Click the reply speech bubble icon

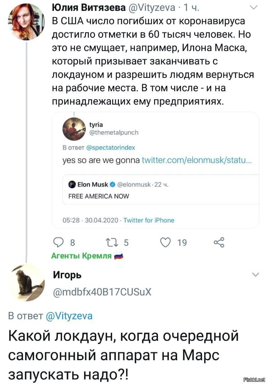point(58,242)
